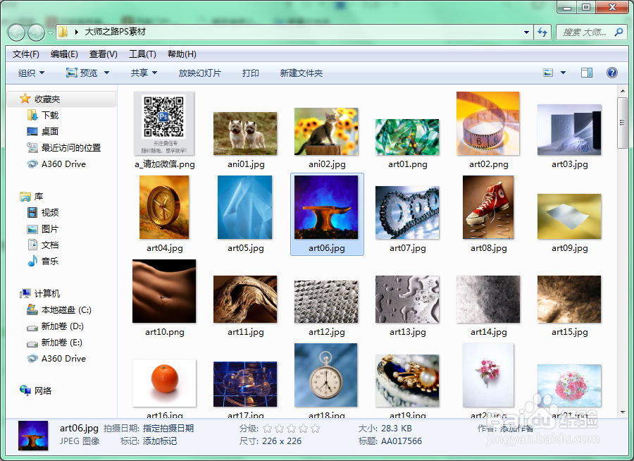Select art09.jpg thumbnail
This screenshot has height=461, width=634.
[x=569, y=216]
